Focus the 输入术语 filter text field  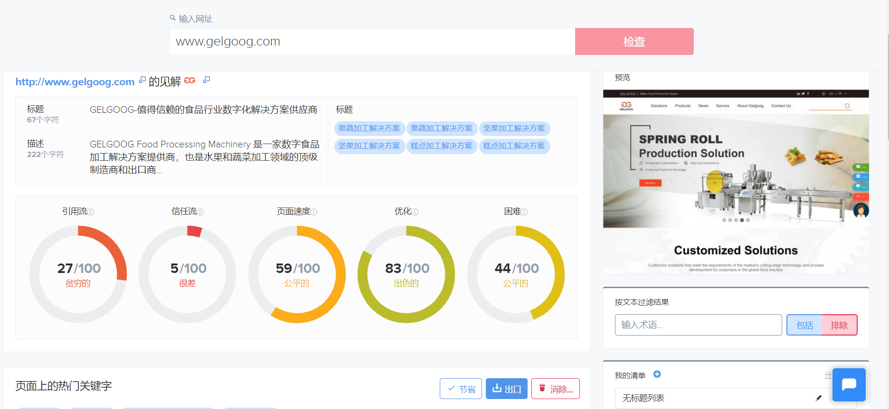coord(699,325)
